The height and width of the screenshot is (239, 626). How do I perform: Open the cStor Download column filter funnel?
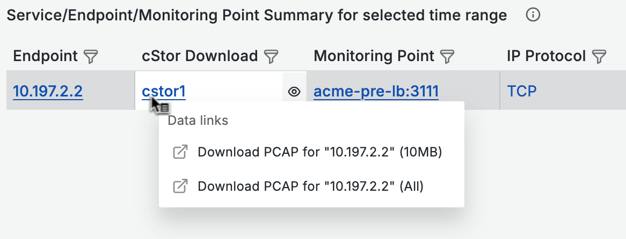pyautogui.click(x=272, y=57)
